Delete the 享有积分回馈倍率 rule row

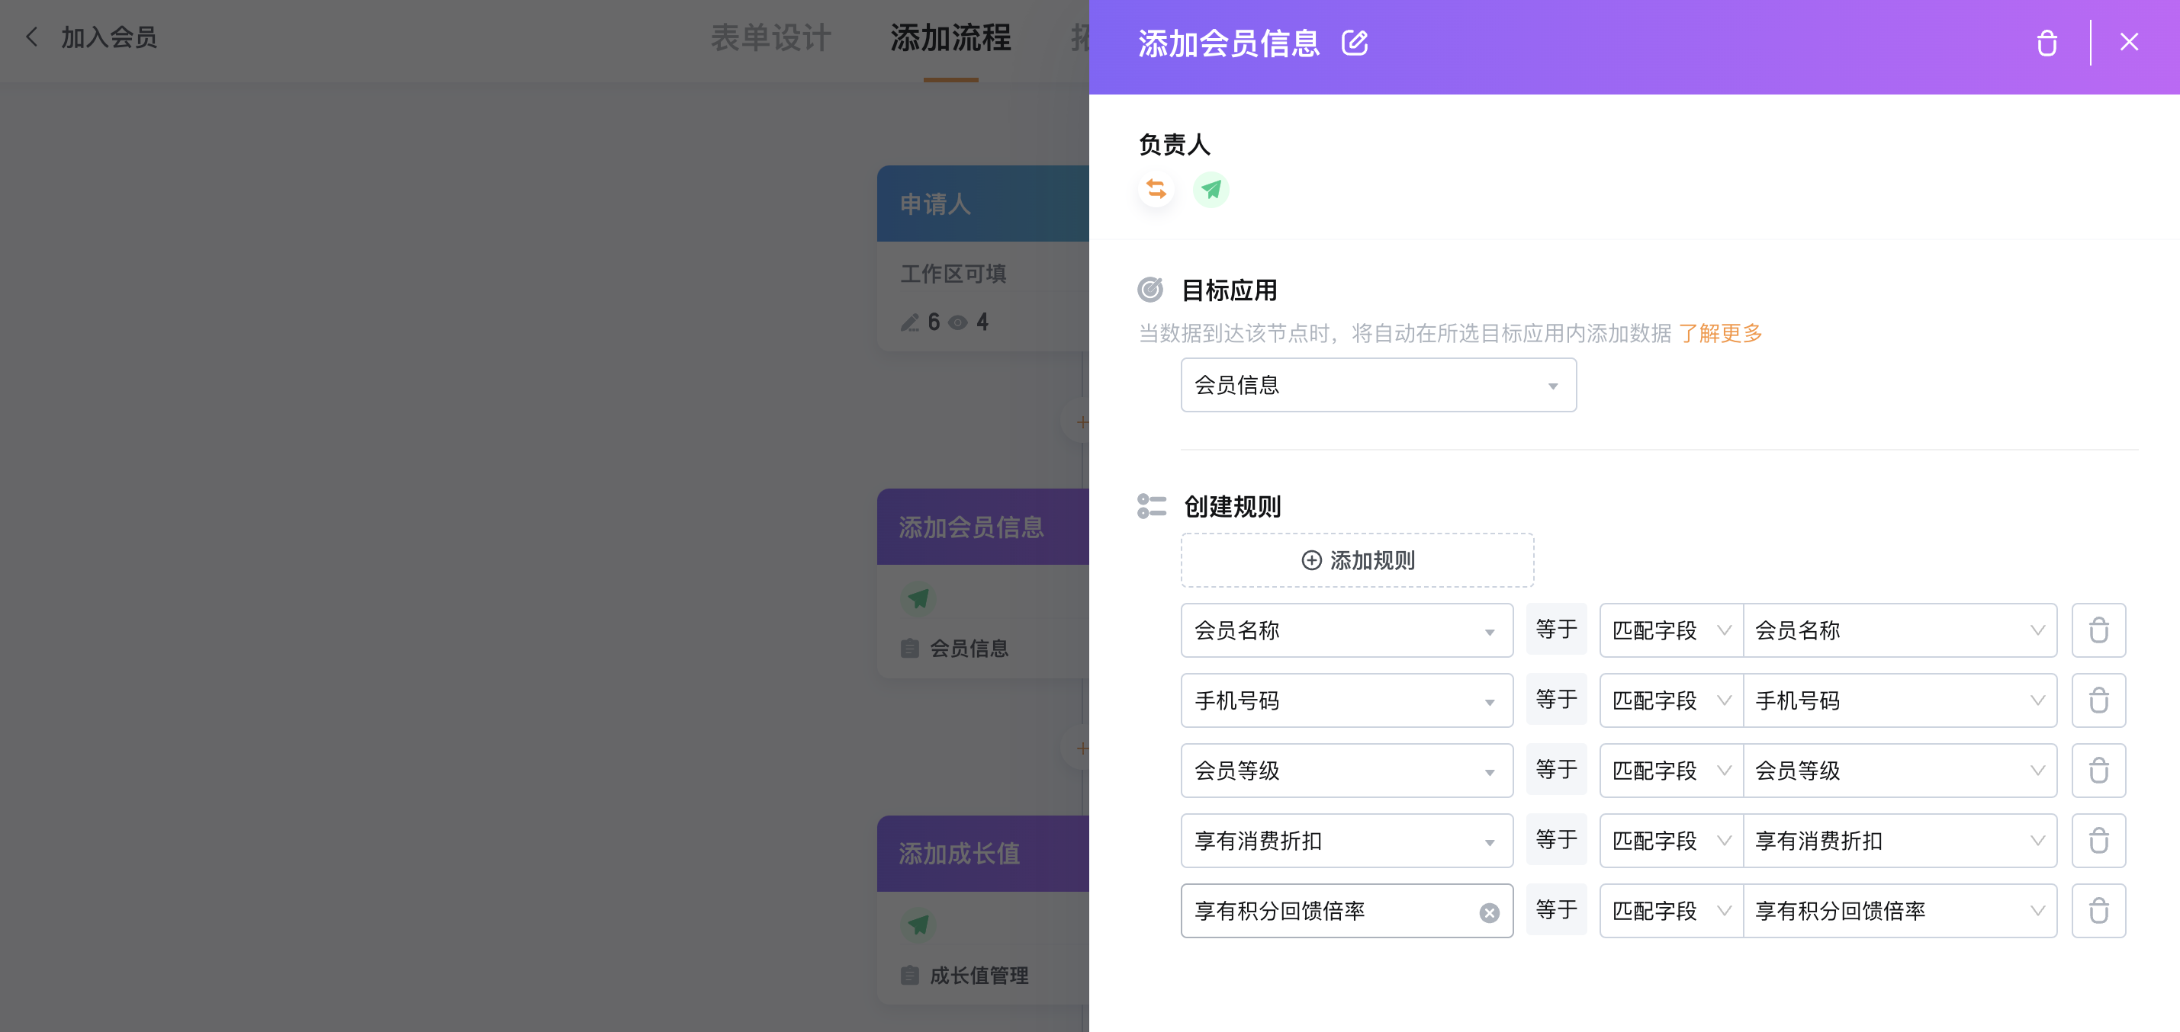point(2098,911)
